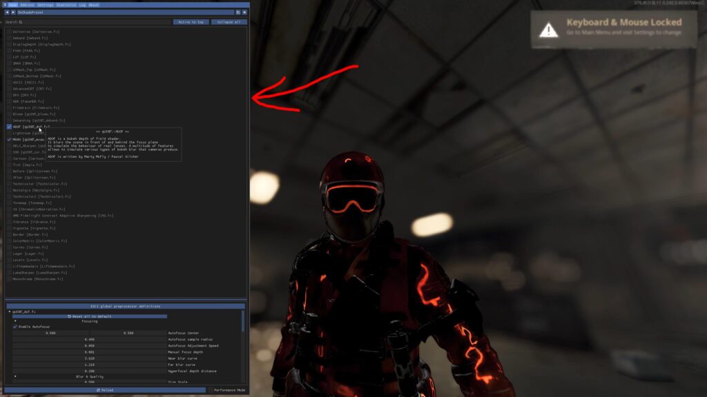This screenshot has width=707, height=397.
Task: Click the Hyperfocal depth distance slider
Action: (x=90, y=371)
